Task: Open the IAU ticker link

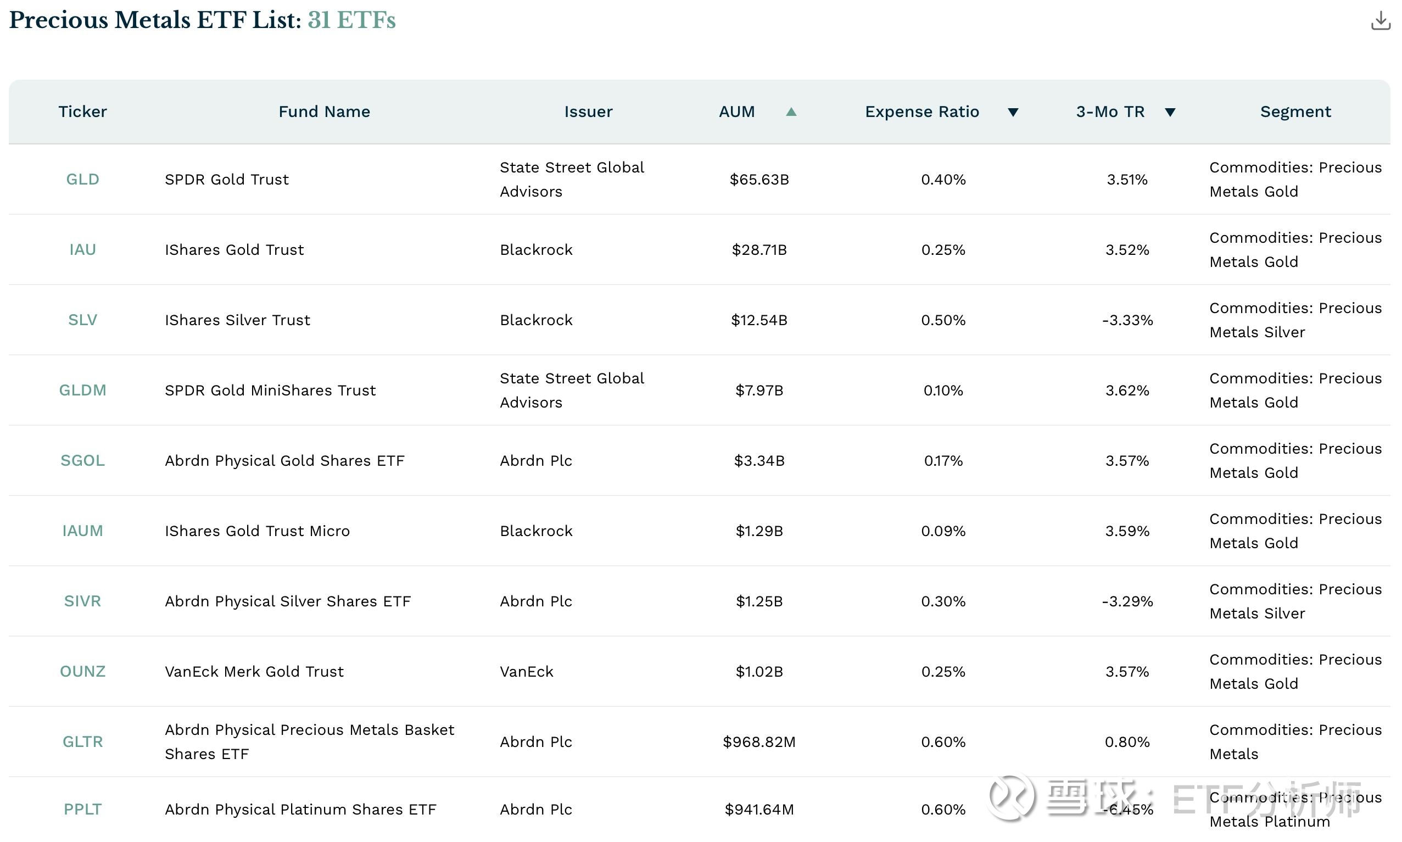Action: click(83, 250)
